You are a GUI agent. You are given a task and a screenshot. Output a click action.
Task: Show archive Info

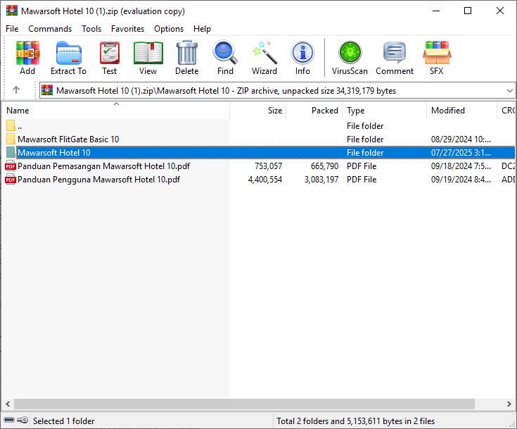(302, 58)
